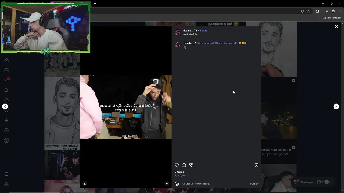344x193 pixels.
Task: Open the @badis_barhoumi10 mention
Action: pyautogui.click(x=226, y=43)
